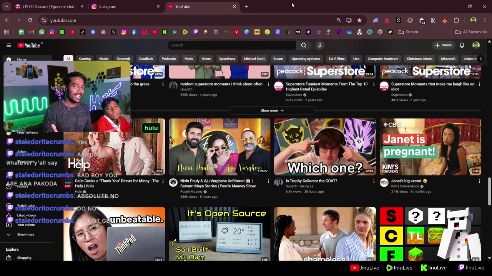Open the zoom magnifier icon in address bar
The image size is (492, 276).
339,20
